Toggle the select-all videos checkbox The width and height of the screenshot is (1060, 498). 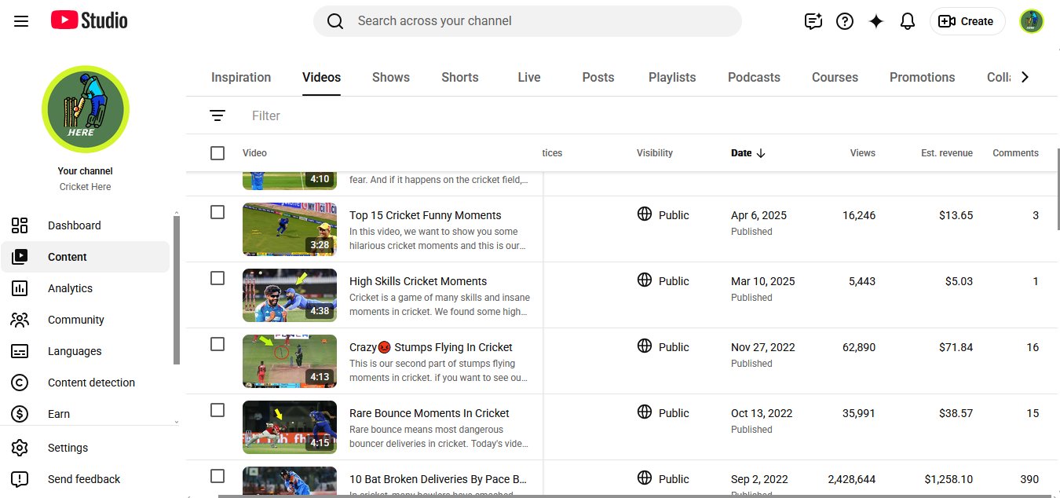217,153
